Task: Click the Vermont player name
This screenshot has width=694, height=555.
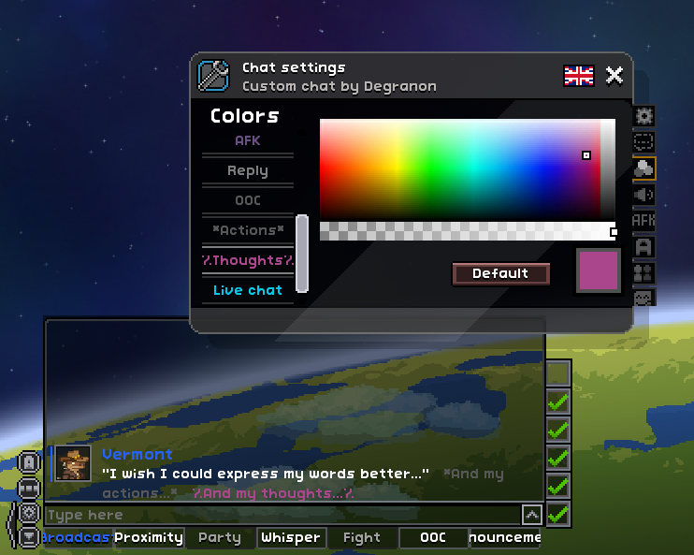Action: tap(137, 455)
